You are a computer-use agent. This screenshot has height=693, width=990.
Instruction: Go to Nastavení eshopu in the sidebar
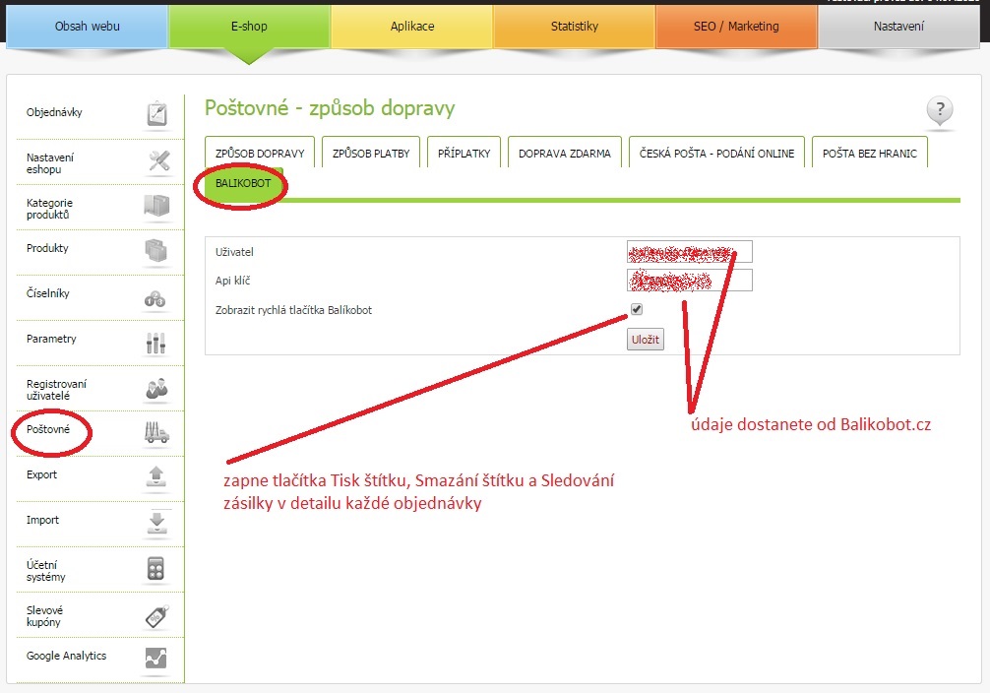(50, 163)
